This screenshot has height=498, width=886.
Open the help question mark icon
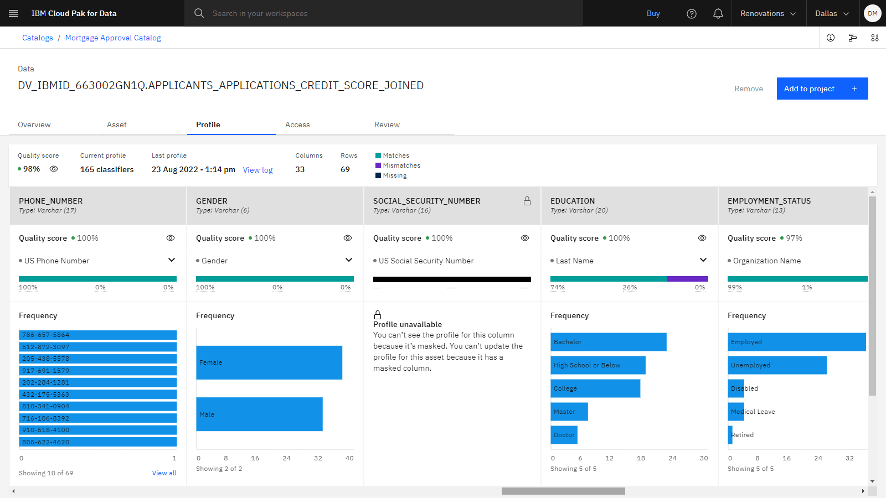(692, 13)
